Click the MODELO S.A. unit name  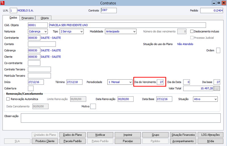(26, 10)
